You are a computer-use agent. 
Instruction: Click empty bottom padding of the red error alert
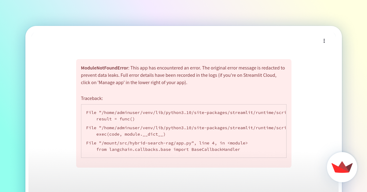point(183,163)
